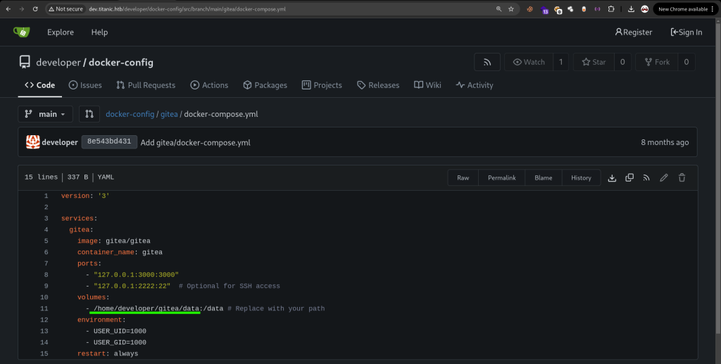Open the Packages tab

pos(265,85)
